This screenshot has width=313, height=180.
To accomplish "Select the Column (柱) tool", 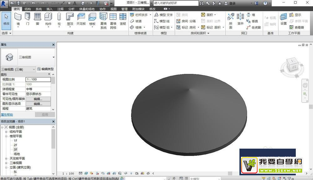I will pos(59,20).
